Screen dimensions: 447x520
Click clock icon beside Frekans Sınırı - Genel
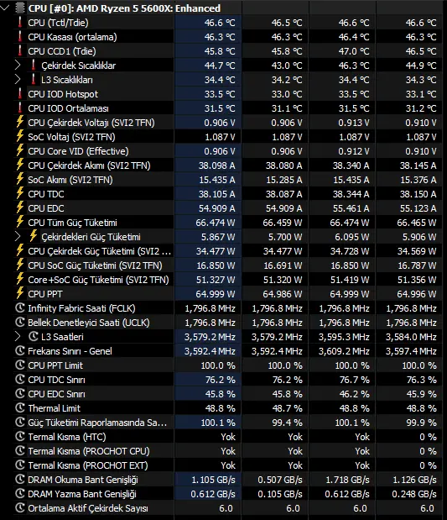(x=20, y=351)
